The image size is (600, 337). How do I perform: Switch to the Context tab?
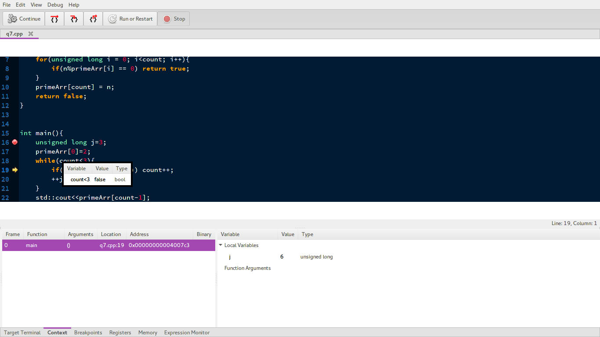[57, 333]
